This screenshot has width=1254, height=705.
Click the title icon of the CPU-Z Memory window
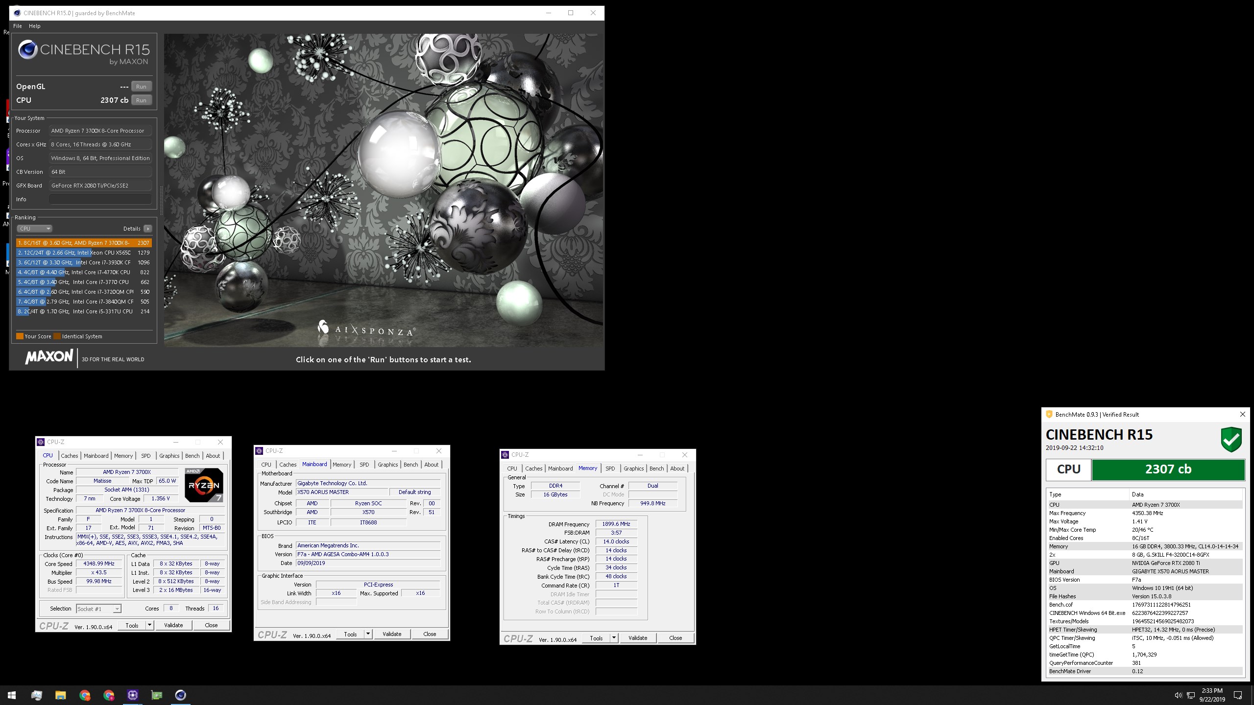pyautogui.click(x=505, y=455)
